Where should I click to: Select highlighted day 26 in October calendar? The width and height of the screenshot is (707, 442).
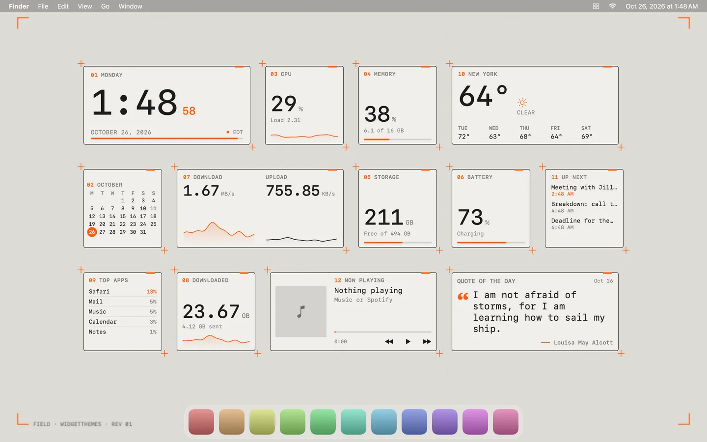[x=92, y=232]
